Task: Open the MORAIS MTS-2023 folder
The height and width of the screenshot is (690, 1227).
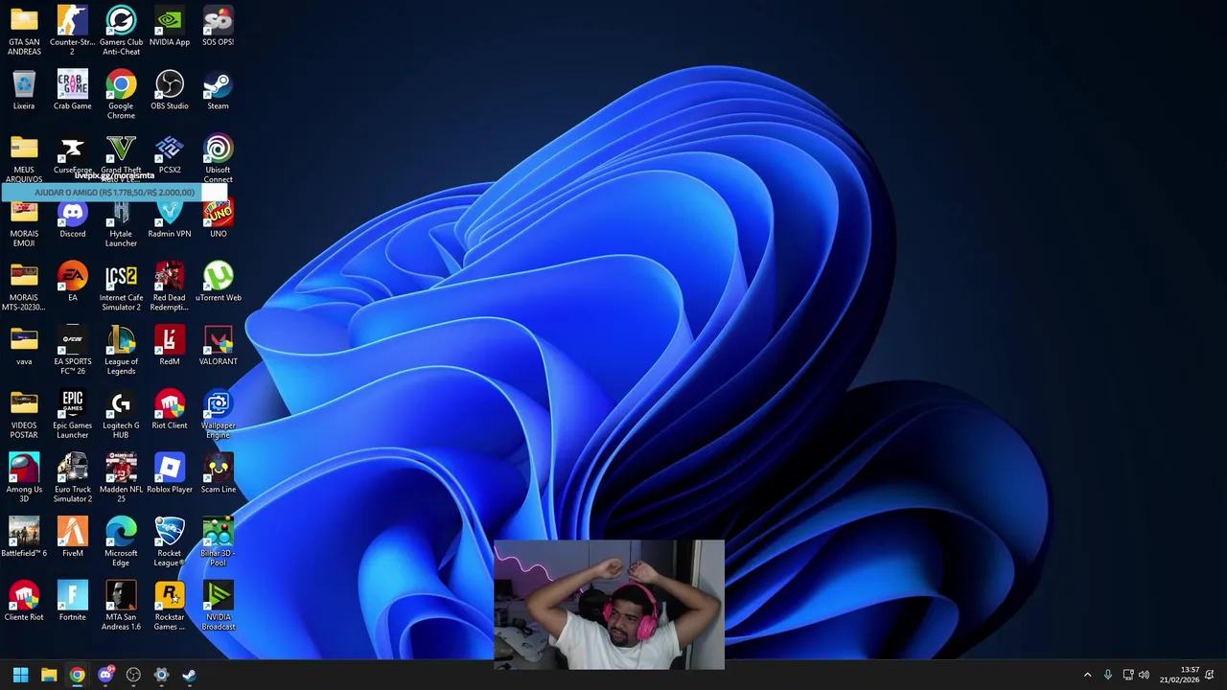Action: (24, 287)
